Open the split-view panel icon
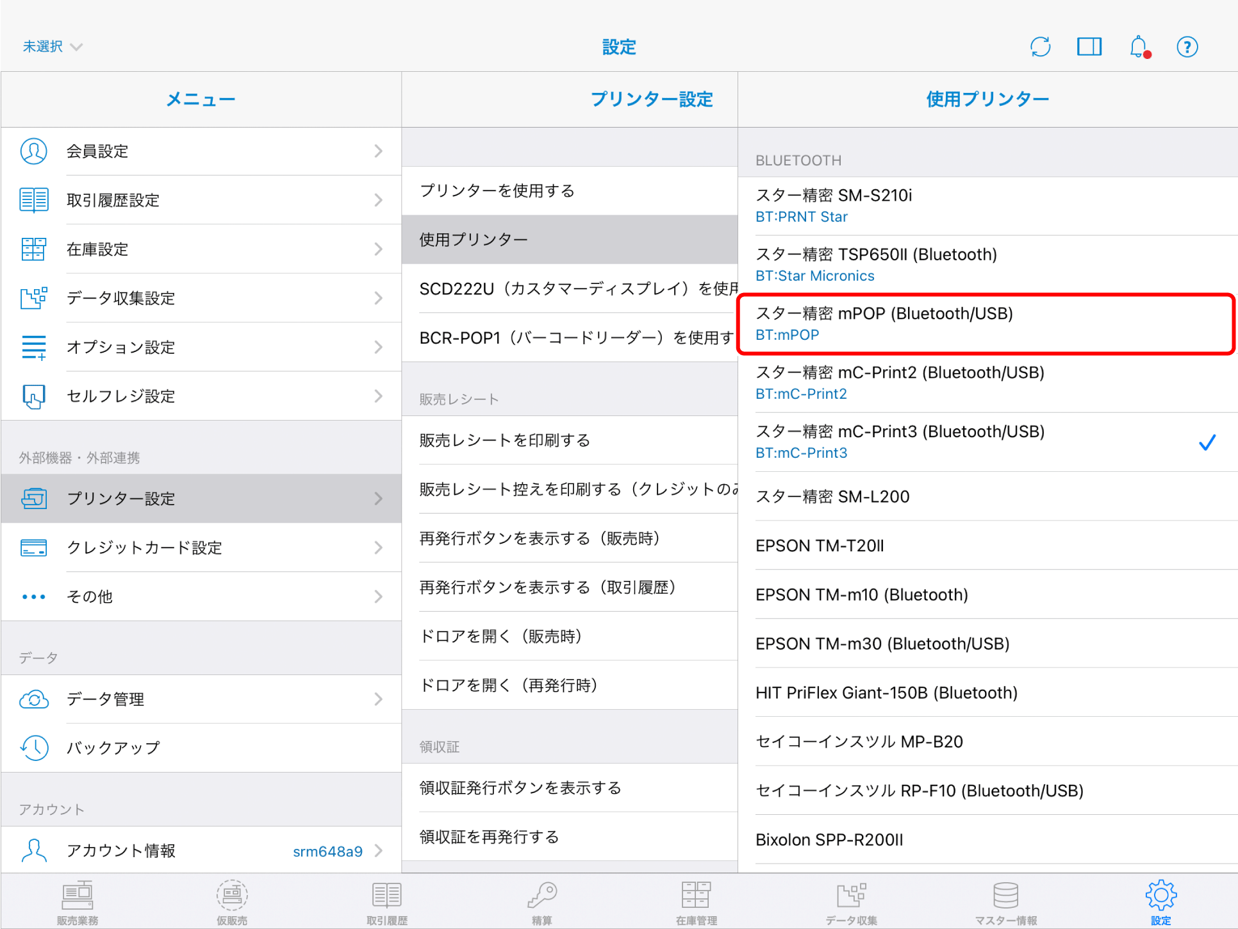The image size is (1238, 929). coord(1089,47)
